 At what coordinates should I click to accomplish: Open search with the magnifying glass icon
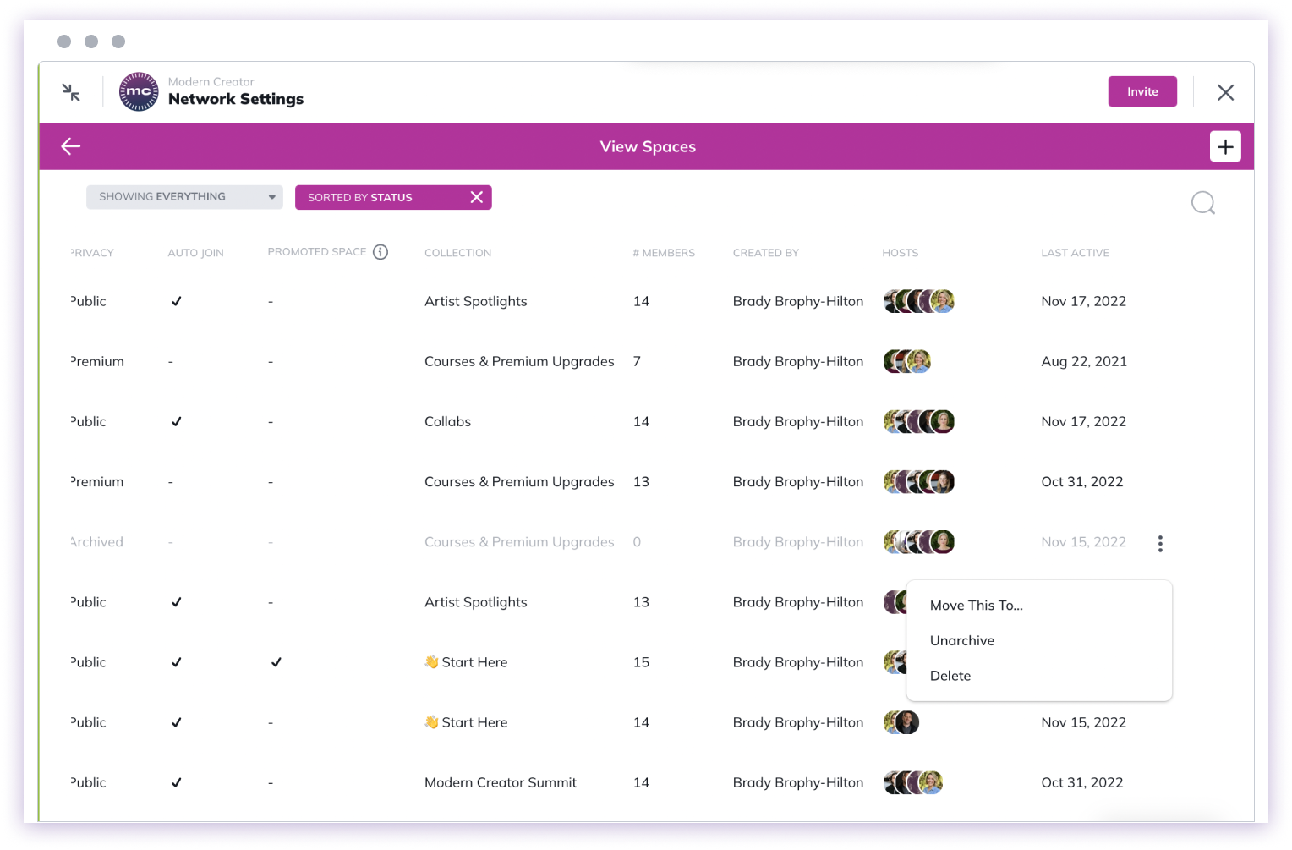[x=1202, y=203]
